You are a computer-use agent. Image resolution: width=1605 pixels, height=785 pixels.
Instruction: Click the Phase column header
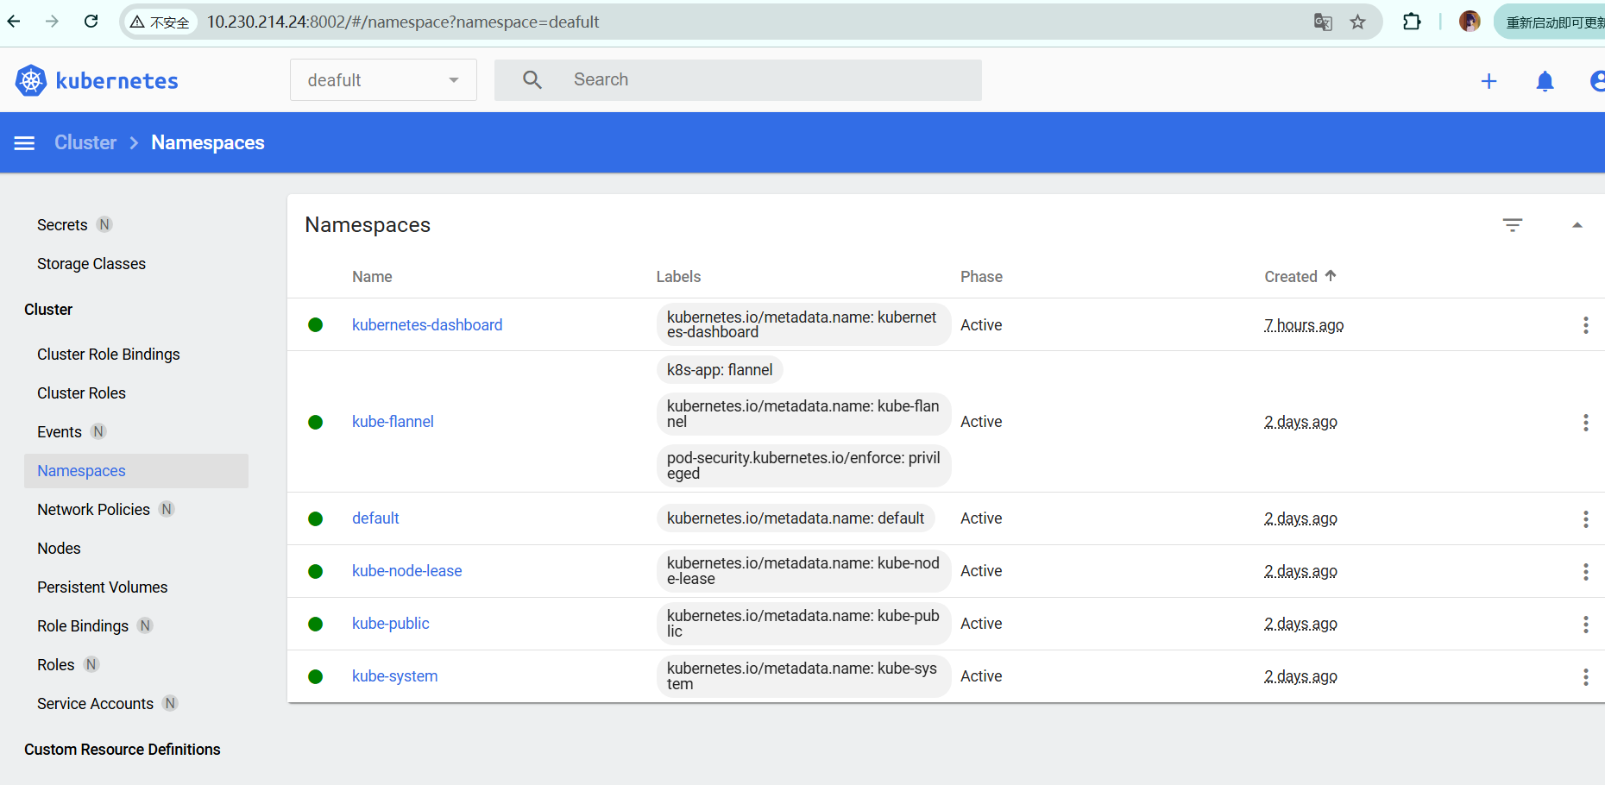click(981, 277)
